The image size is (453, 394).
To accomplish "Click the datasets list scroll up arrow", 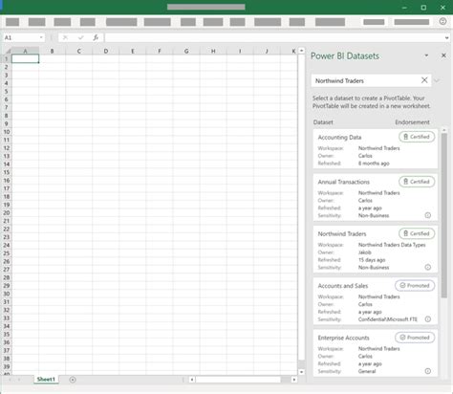I will pyautogui.click(x=444, y=130).
